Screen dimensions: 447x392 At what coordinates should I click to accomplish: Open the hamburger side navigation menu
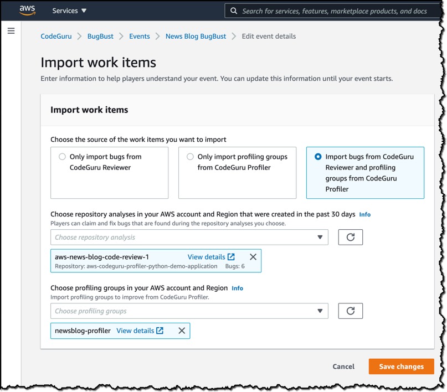click(11, 30)
